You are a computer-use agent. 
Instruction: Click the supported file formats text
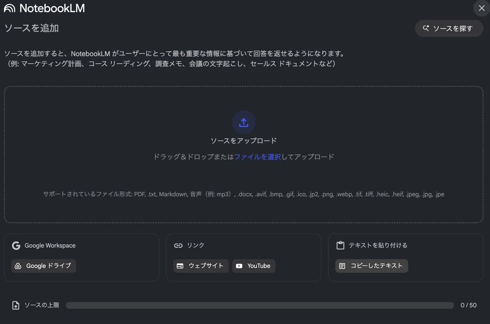point(244,194)
